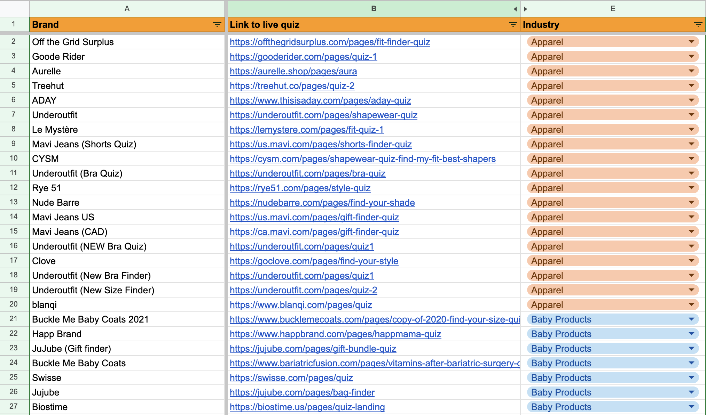
Task: Select row 1 header number
Action: pos(14,24)
